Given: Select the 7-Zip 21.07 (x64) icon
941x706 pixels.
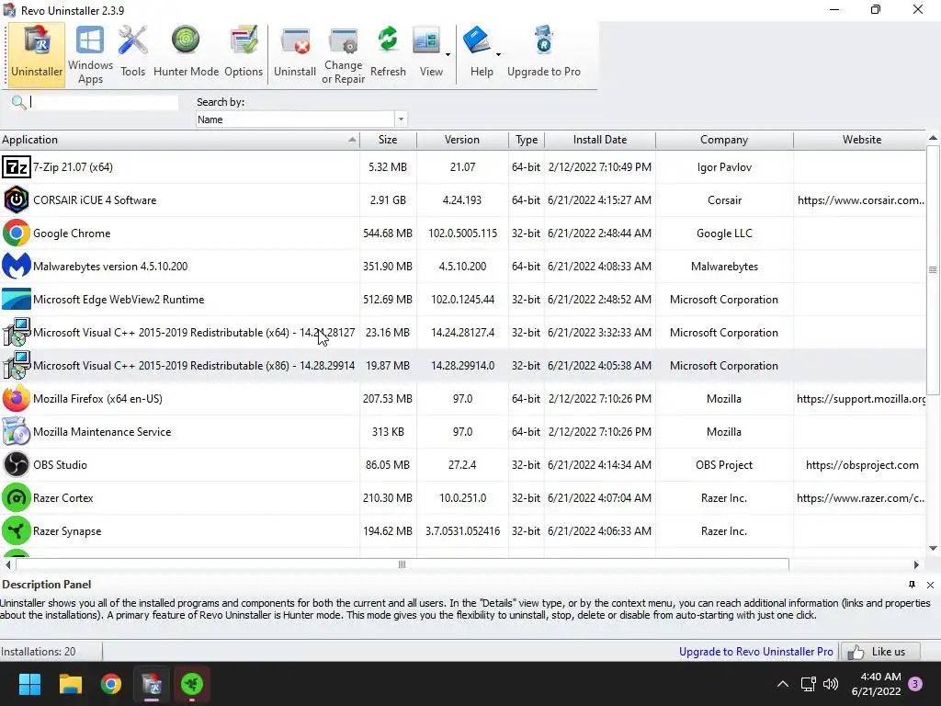Looking at the screenshot, I should point(17,167).
